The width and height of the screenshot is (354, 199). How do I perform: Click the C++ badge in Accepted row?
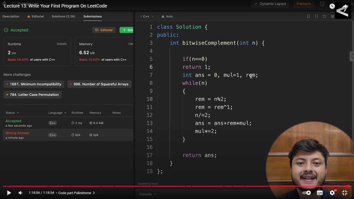coord(53,123)
